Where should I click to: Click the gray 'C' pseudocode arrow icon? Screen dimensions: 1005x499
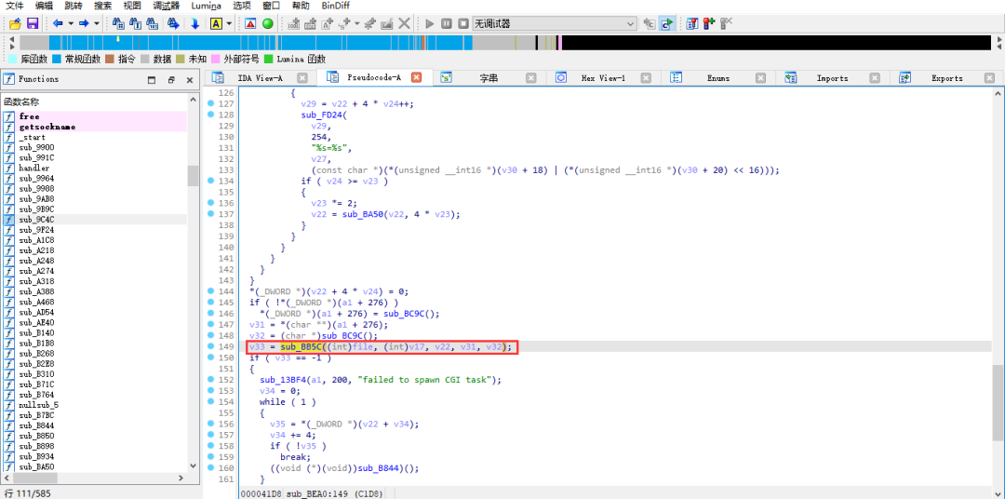coord(650,23)
